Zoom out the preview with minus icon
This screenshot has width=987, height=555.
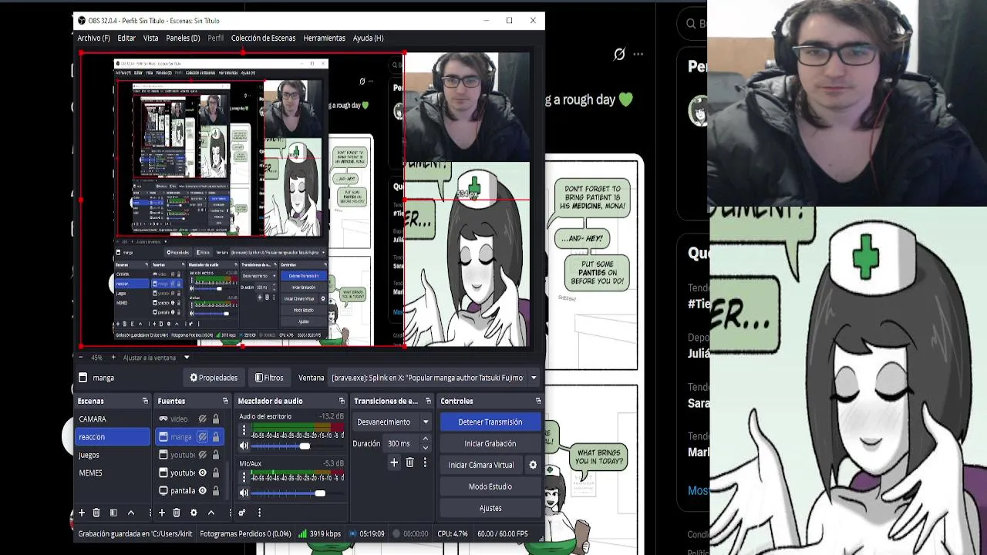(x=82, y=358)
